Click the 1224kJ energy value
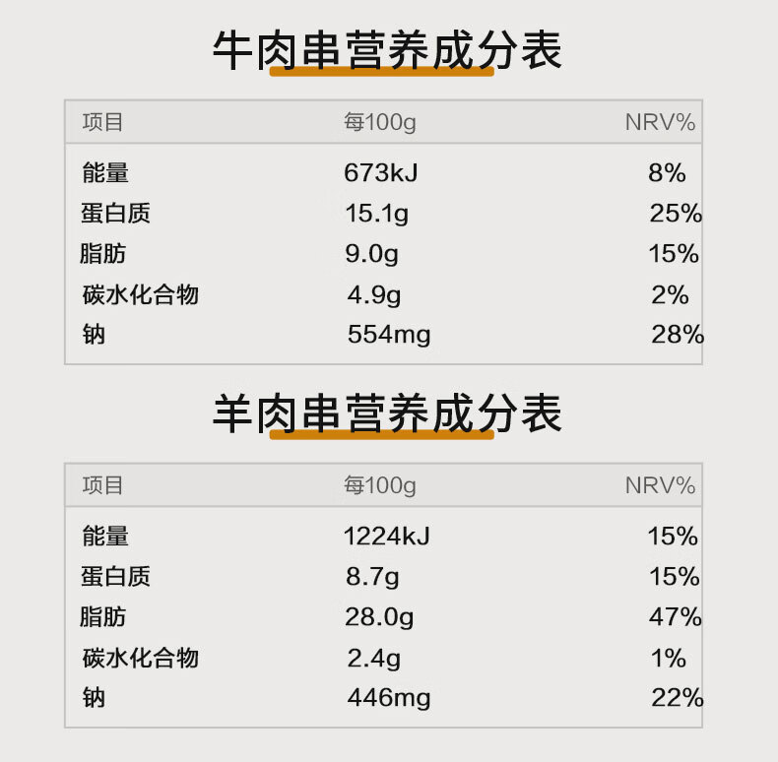778x762 pixels. click(386, 536)
